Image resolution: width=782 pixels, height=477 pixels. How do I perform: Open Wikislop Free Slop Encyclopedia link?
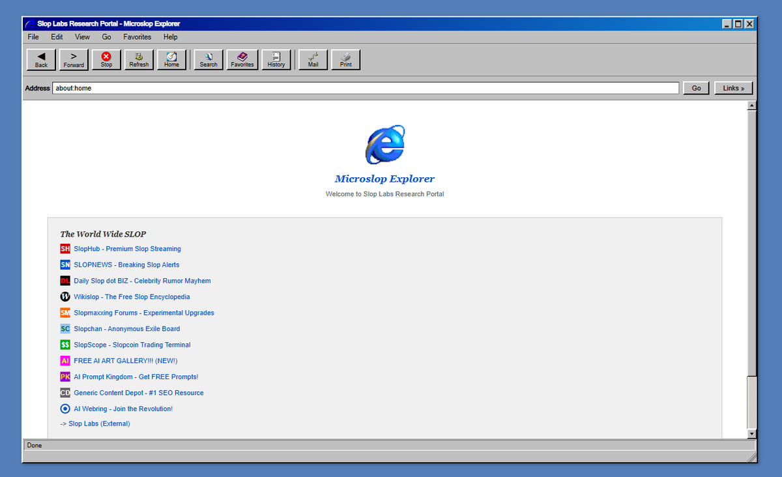tap(132, 296)
